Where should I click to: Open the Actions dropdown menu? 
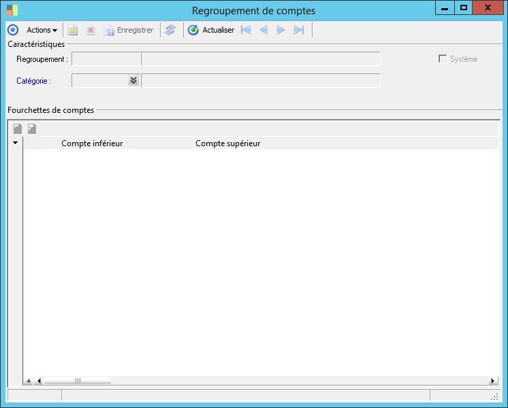42,30
